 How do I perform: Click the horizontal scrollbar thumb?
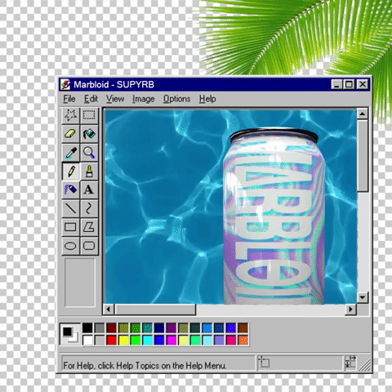click(155, 310)
